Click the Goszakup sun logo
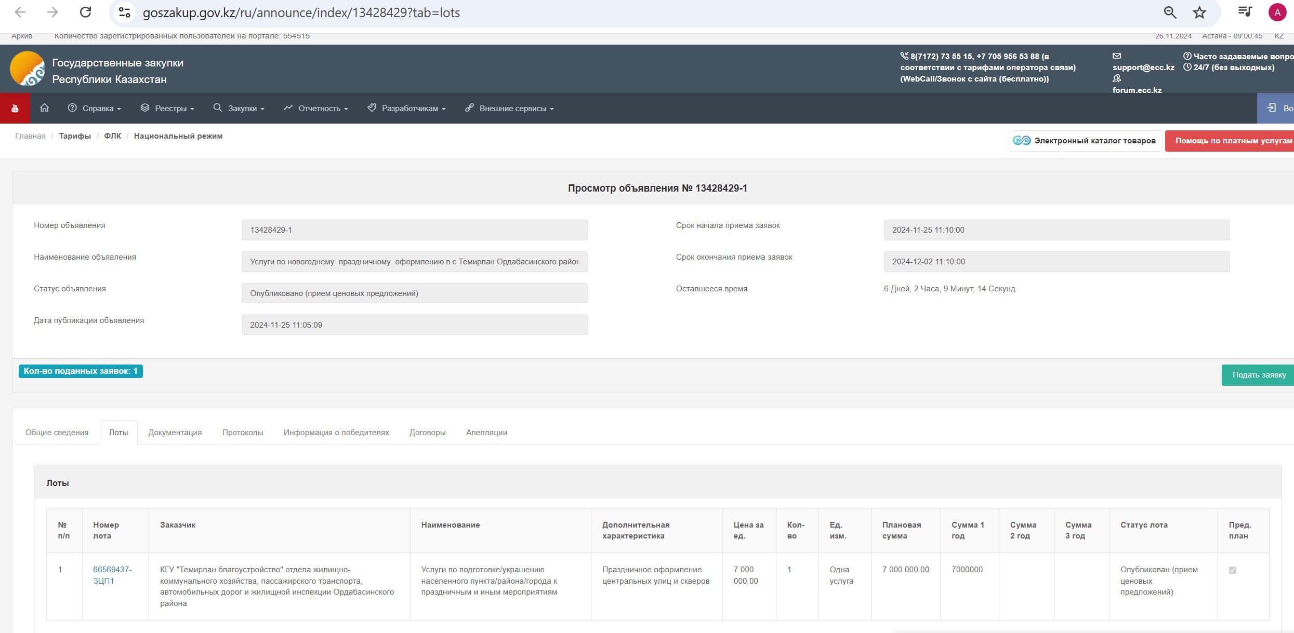Screen dimensions: 1294x633 (x=27, y=69)
